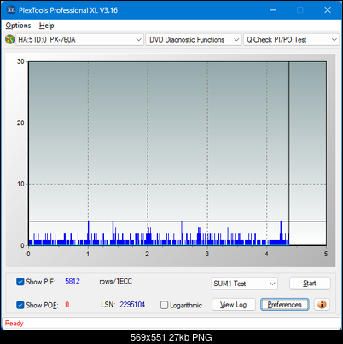The width and height of the screenshot is (343, 344).
Task: Enable the Logarithmic checkbox
Action: (164, 305)
